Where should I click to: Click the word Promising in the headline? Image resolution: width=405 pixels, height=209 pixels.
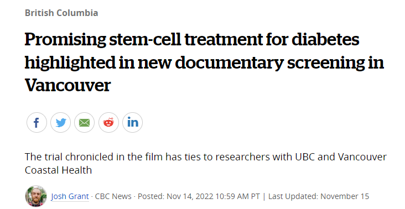[x=65, y=39]
